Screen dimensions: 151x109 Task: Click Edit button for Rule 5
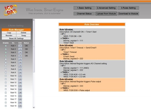[x=20, y=59]
